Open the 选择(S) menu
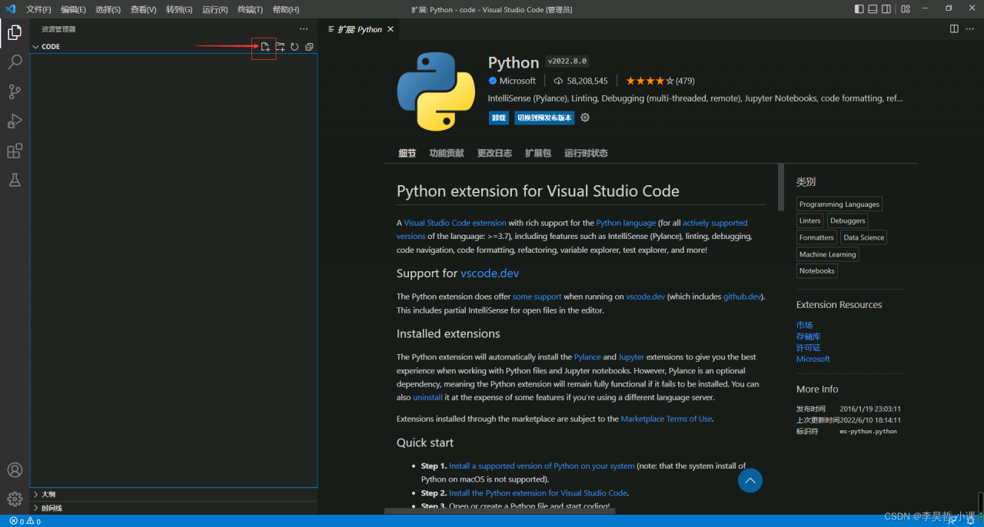 pyautogui.click(x=108, y=9)
